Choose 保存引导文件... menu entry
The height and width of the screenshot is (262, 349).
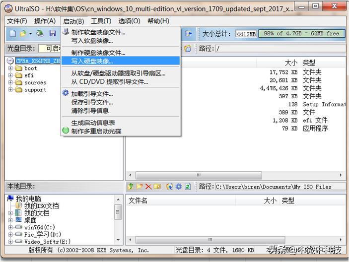pyautogui.click(x=121, y=102)
